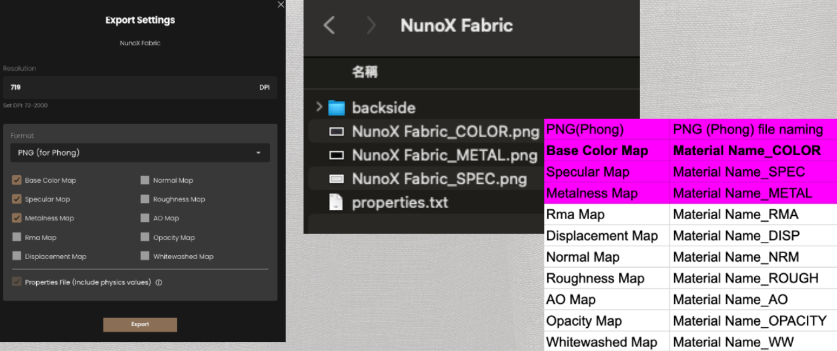Select the NunoX Fabric_COLOR.png file name
This screenshot has height=351, width=837.
[x=446, y=131]
